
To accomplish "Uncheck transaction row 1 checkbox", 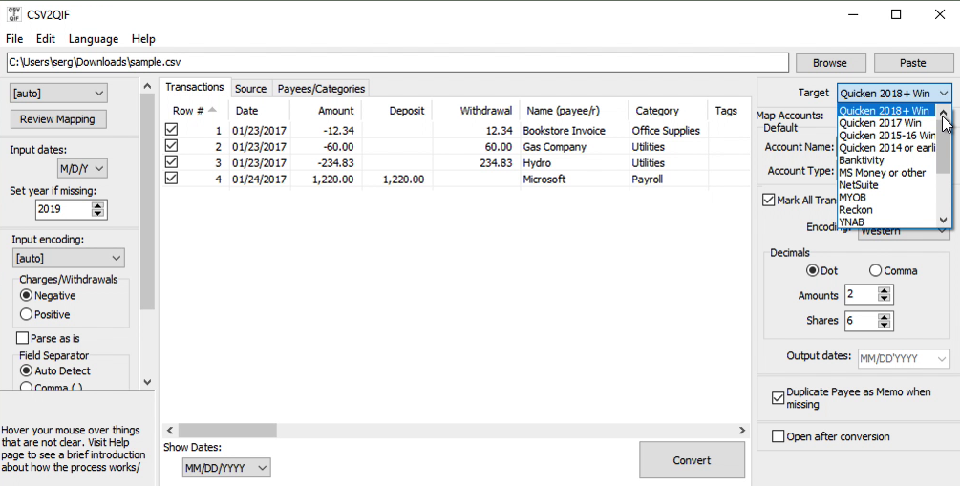I will pyautogui.click(x=171, y=130).
